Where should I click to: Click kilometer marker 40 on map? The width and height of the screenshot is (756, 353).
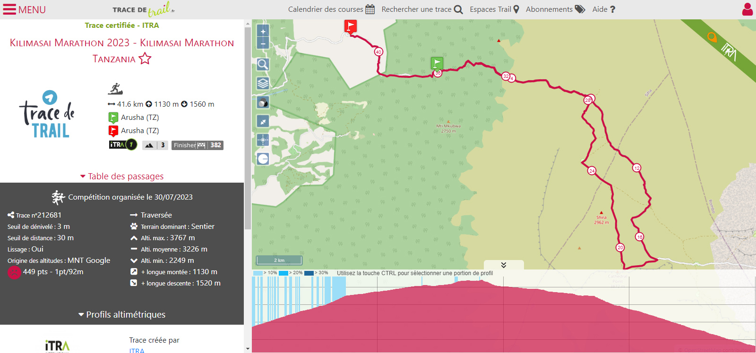point(378,52)
